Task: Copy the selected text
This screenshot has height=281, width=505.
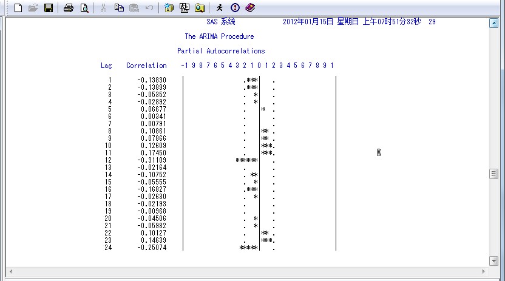Action: tap(119, 8)
